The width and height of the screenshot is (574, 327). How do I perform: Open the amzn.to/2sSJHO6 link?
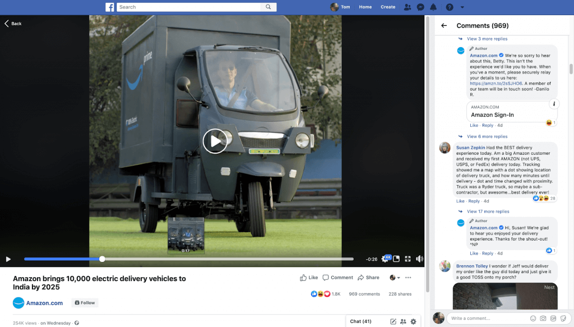(x=496, y=84)
